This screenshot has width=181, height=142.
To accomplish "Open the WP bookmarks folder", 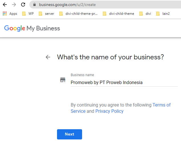I will [28, 14].
